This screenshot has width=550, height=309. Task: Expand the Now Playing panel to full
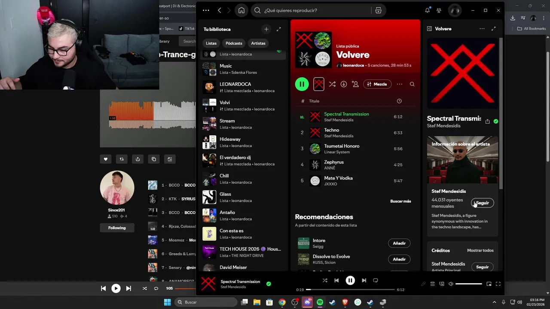493,29
